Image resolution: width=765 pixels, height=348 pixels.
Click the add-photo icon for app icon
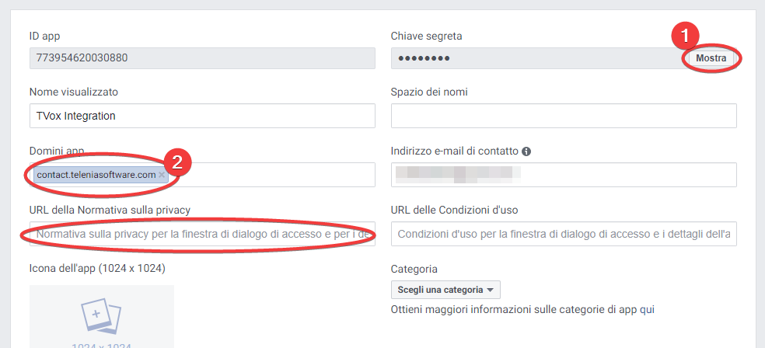(x=102, y=316)
